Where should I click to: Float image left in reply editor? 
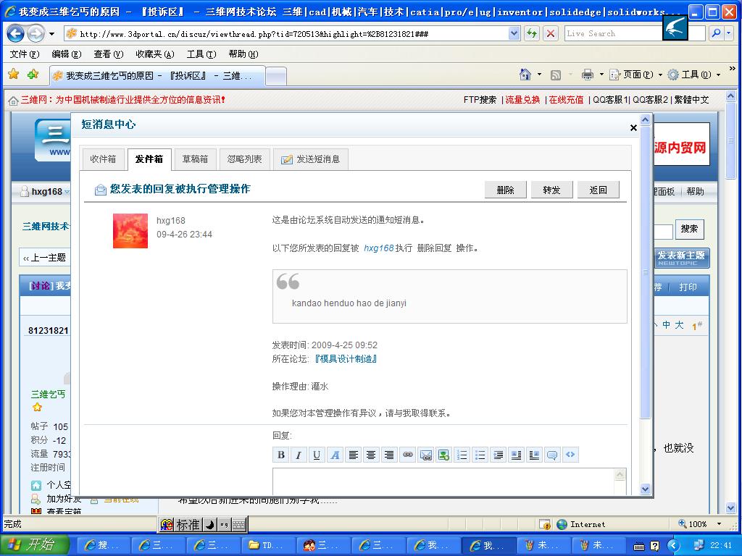tap(516, 455)
